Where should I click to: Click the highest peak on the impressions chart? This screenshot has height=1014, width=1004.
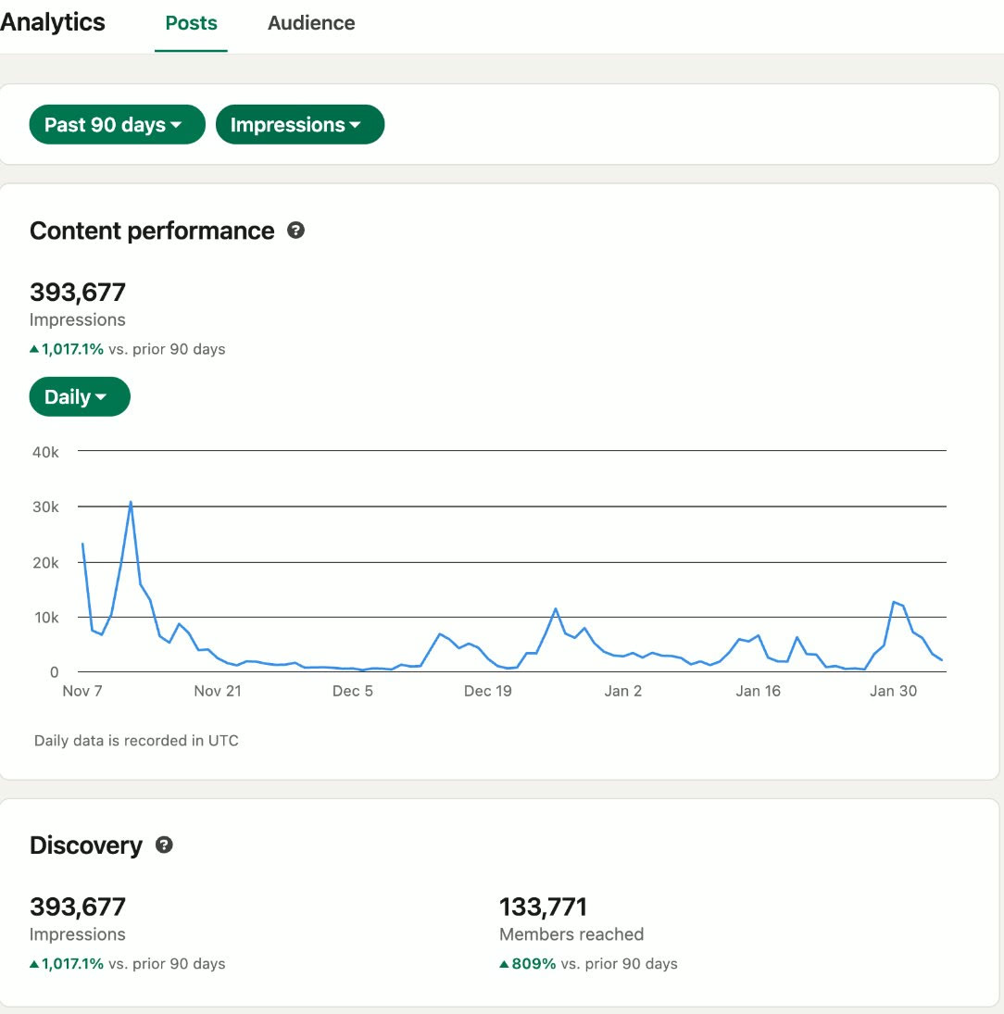(x=131, y=503)
